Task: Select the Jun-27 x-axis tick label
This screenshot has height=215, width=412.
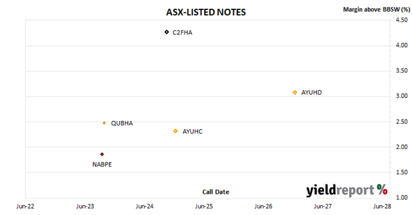Action: coord(322,206)
